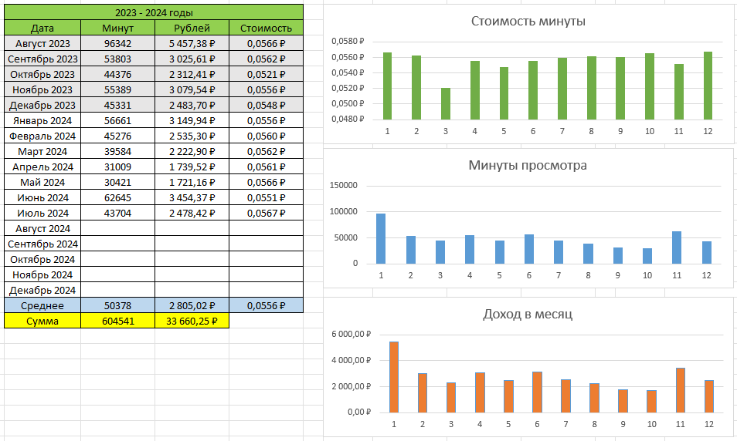Select the 'Ноябрь 2023' date cell
The height and width of the screenshot is (441, 737).
(x=42, y=90)
